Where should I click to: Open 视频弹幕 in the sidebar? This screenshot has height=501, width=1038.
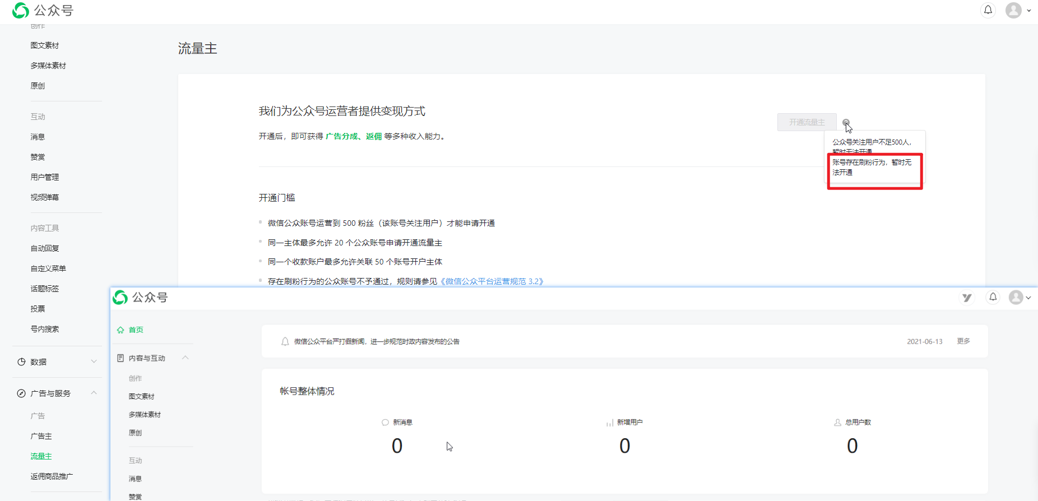[45, 197]
